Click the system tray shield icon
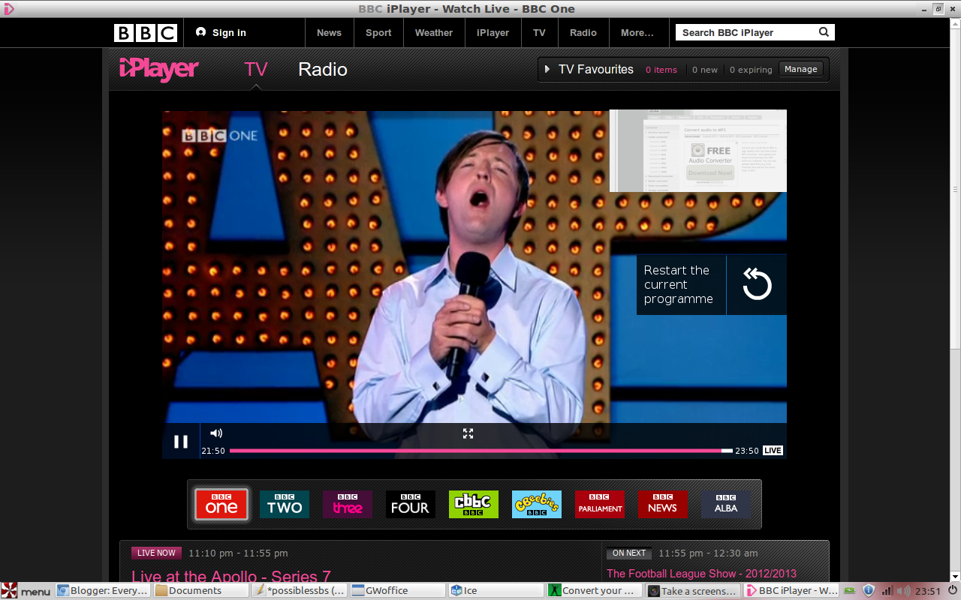The image size is (961, 600). (869, 591)
